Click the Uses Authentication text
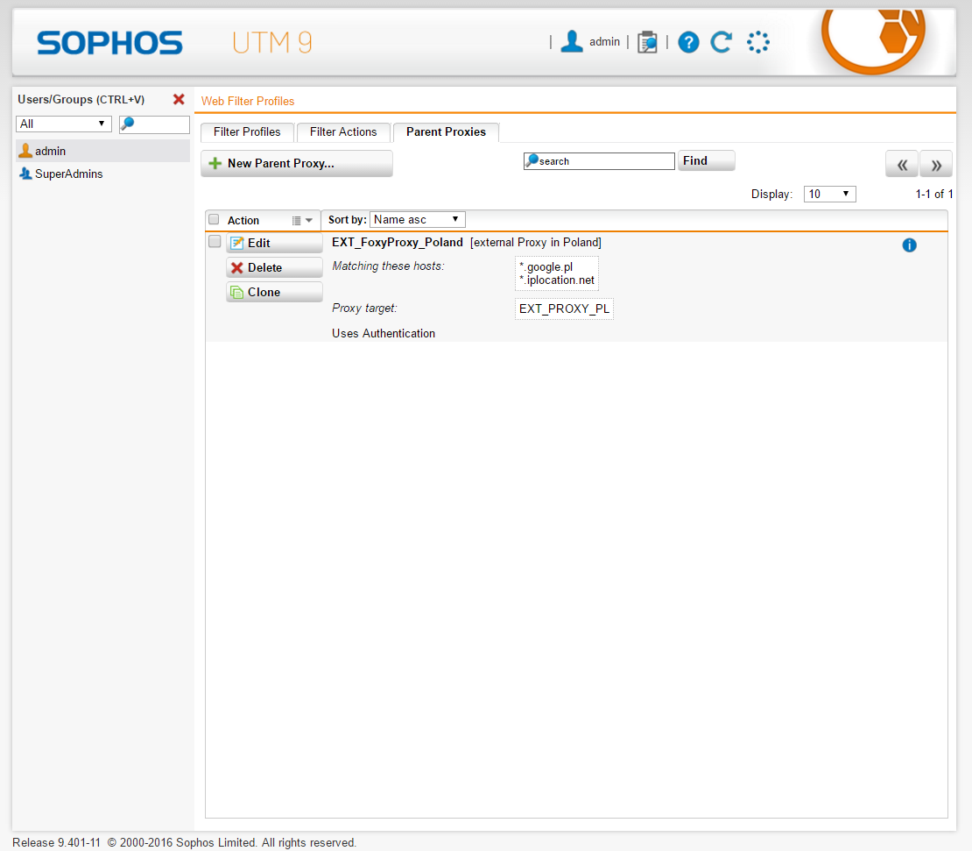 (383, 333)
